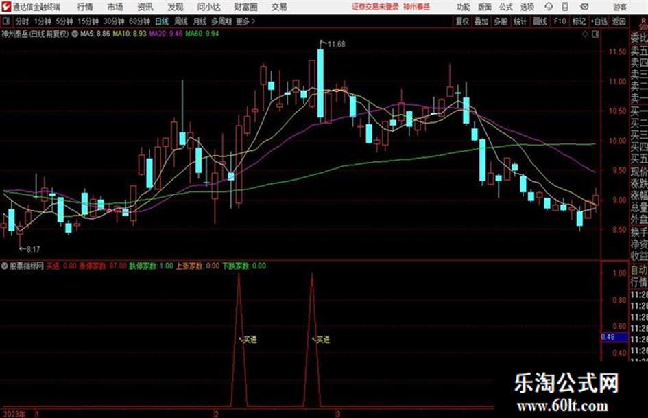Open the 版面 menu
Screen dimensions: 648x418
[485, 7]
